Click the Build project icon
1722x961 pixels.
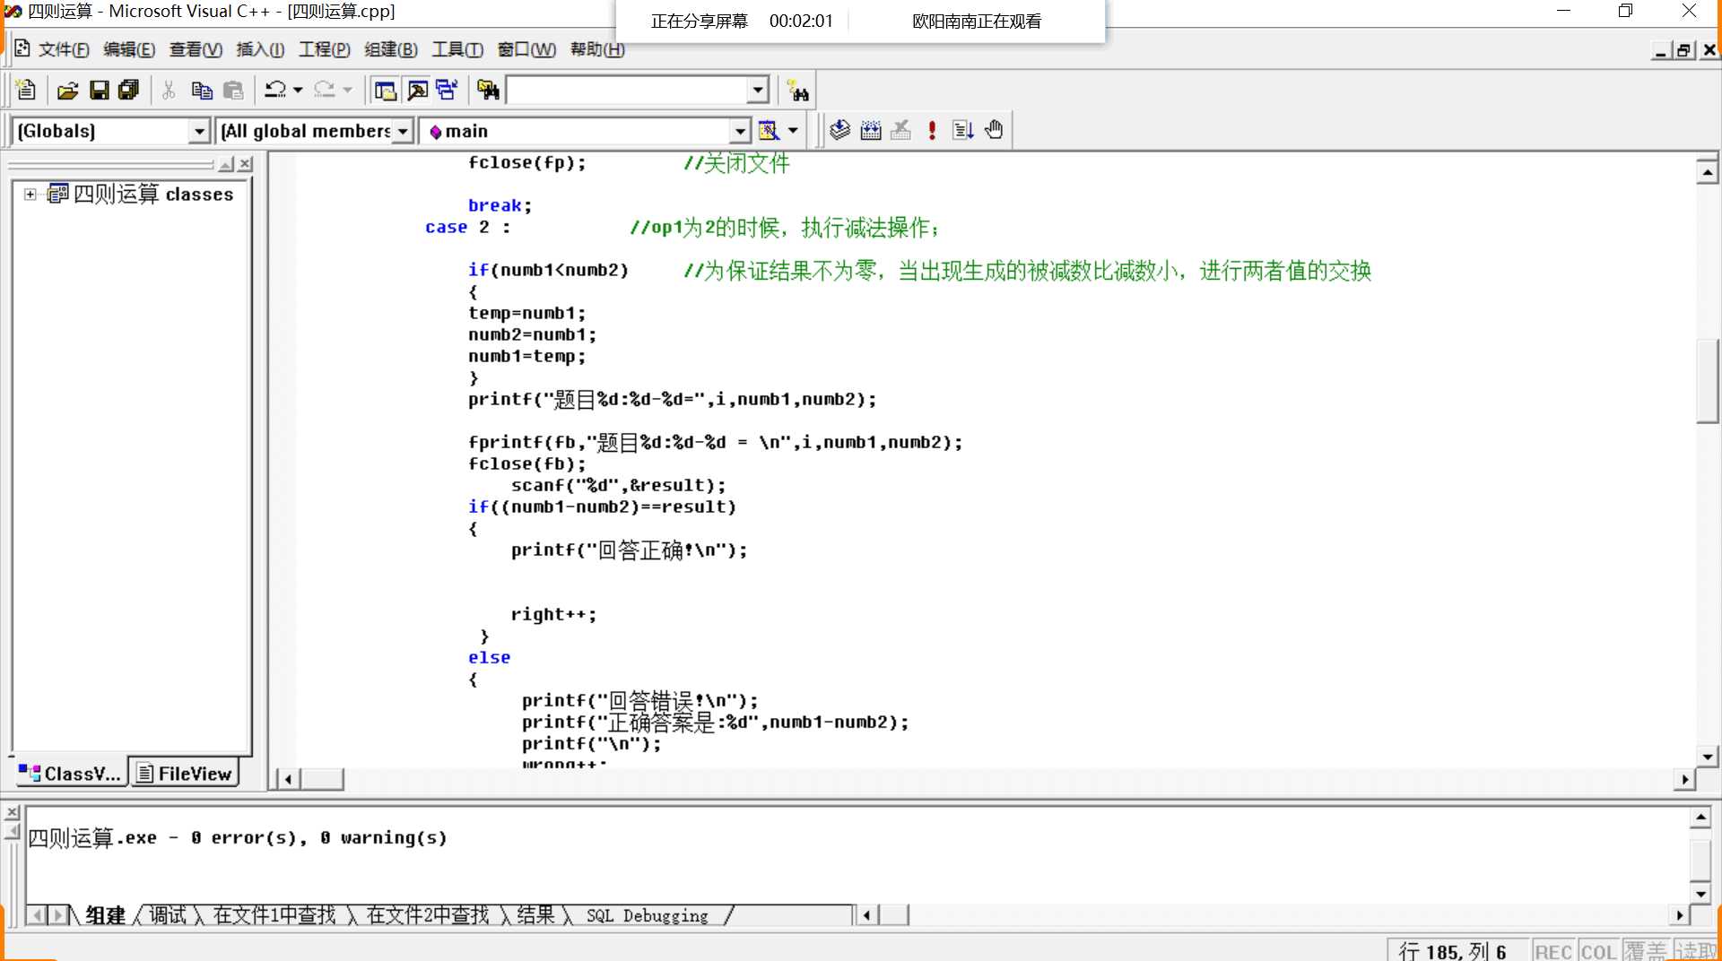pyautogui.click(x=871, y=131)
